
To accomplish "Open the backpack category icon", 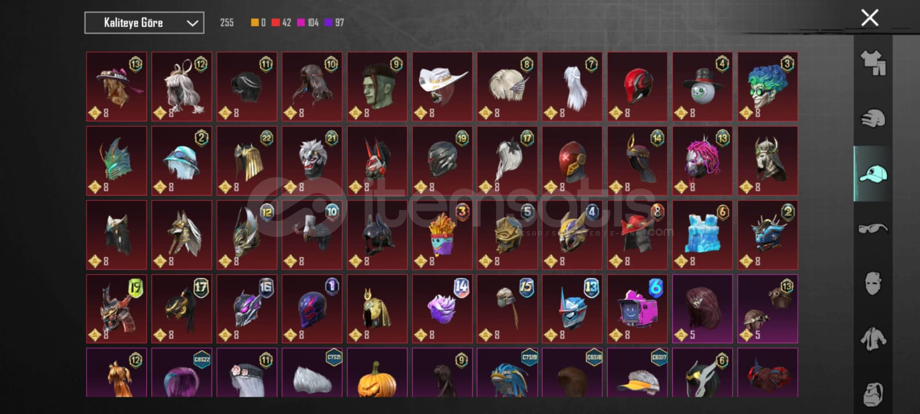I will (873, 393).
